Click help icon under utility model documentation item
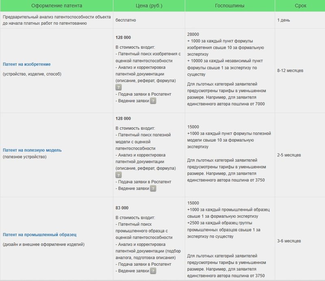Image resolution: width=325 pixels, height=281 pixels. click(119, 175)
